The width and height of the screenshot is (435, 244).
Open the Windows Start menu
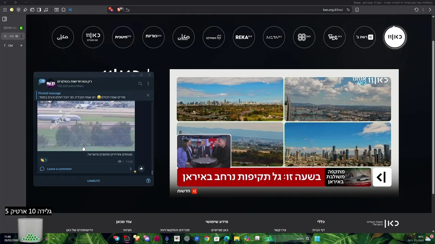tap(317, 239)
